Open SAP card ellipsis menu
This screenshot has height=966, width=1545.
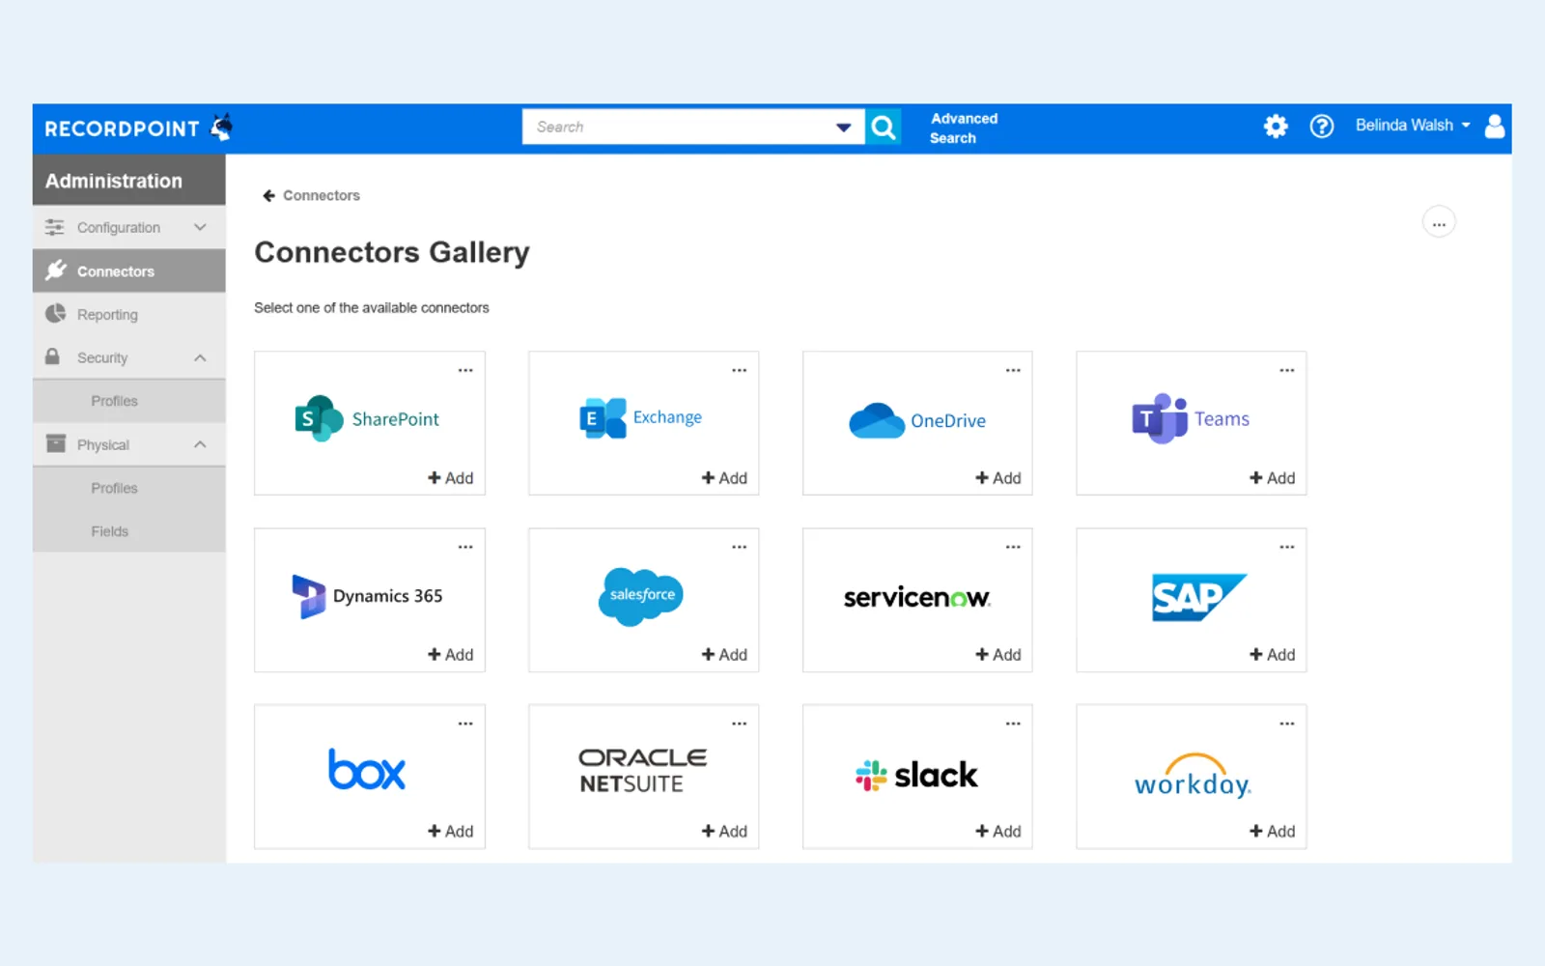coord(1287,547)
